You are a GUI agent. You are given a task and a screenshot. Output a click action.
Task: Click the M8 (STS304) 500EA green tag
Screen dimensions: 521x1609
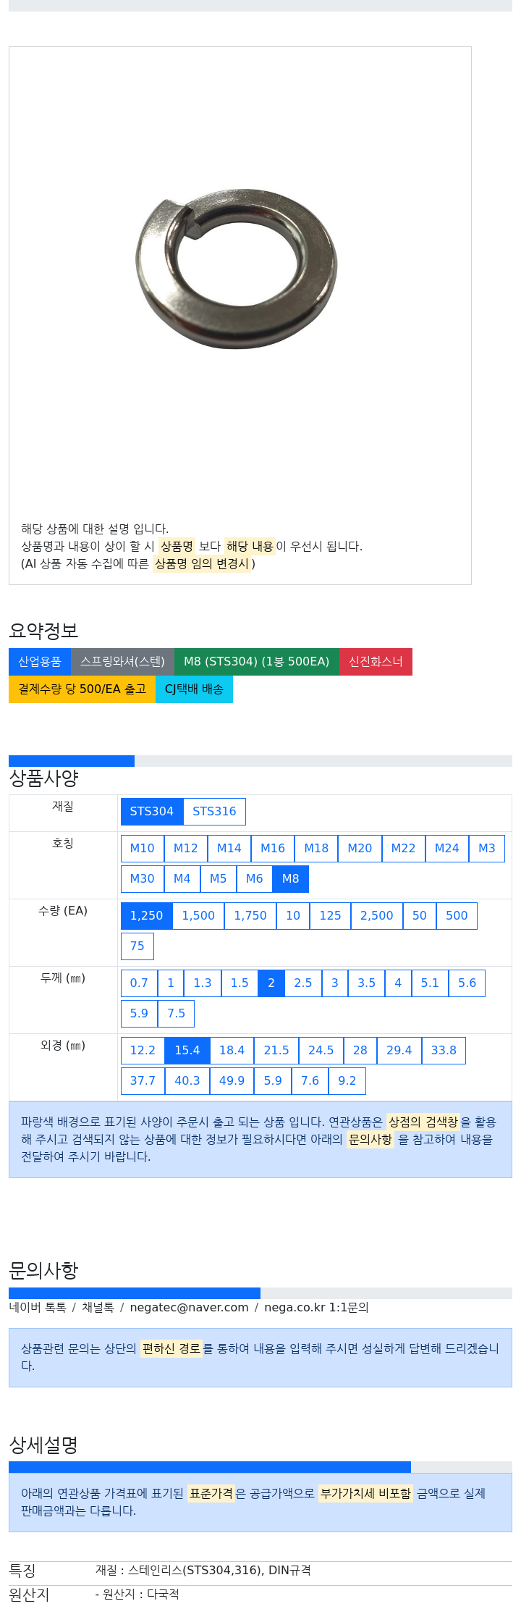(257, 662)
